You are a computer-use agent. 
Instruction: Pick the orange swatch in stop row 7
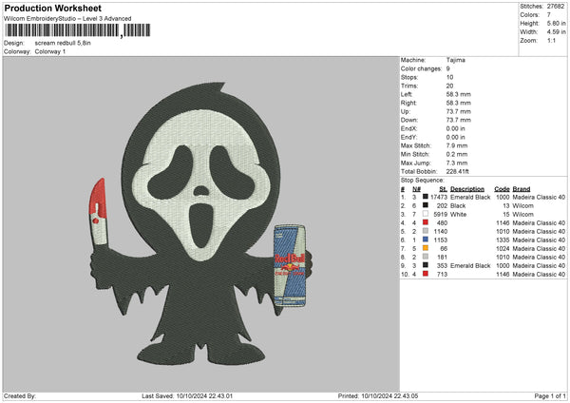(426, 248)
